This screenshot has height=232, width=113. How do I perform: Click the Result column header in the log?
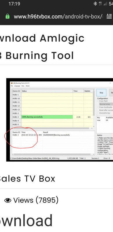46,132
